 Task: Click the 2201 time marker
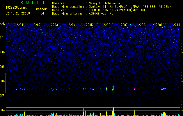(20, 25)
